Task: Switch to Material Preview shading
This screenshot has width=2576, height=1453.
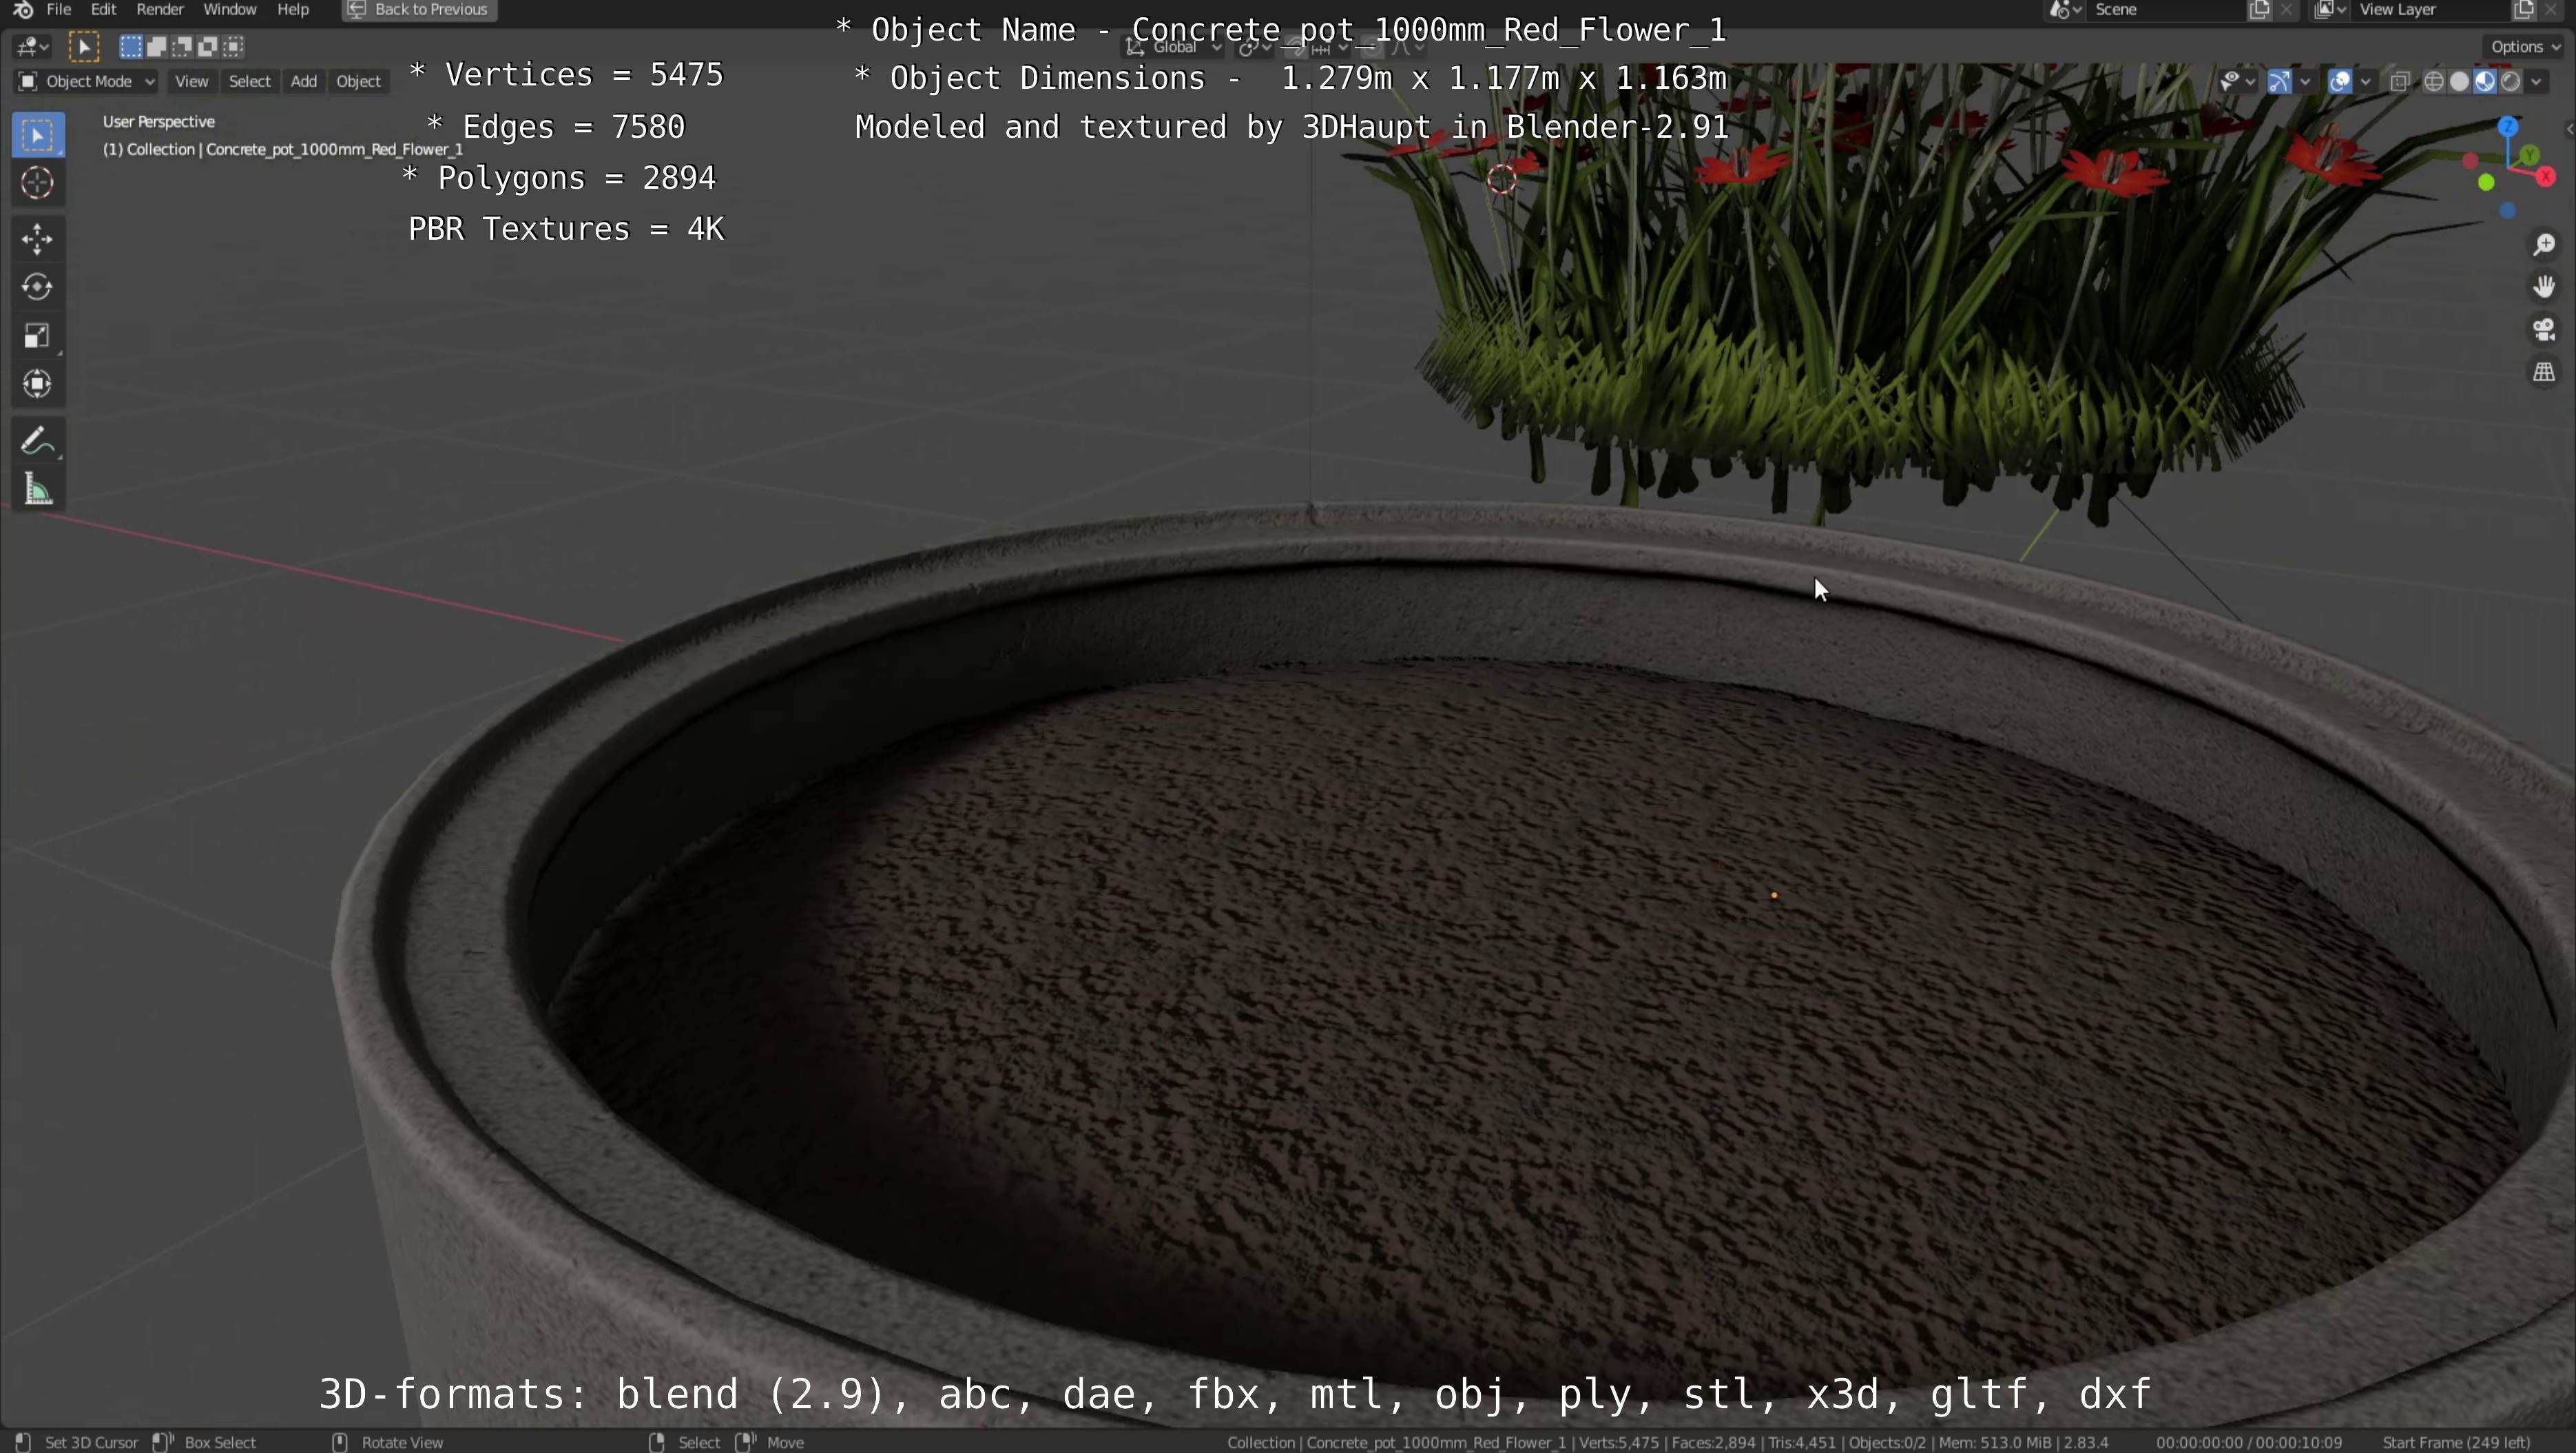Action: coord(2485,82)
